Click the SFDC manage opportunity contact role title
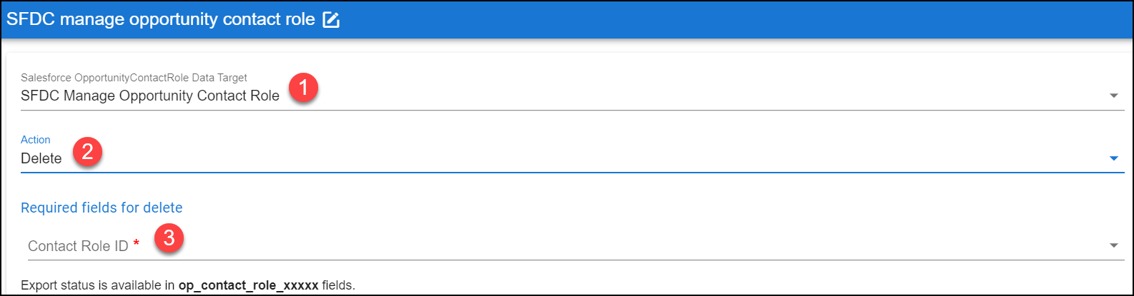 click(x=161, y=19)
